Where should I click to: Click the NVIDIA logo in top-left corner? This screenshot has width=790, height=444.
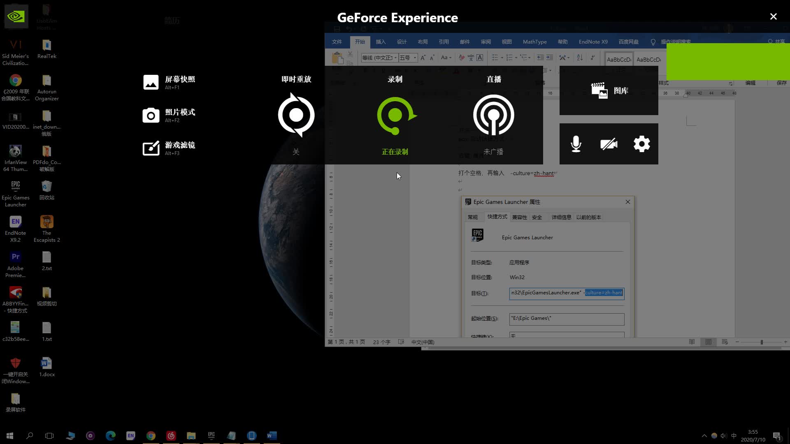(16, 16)
